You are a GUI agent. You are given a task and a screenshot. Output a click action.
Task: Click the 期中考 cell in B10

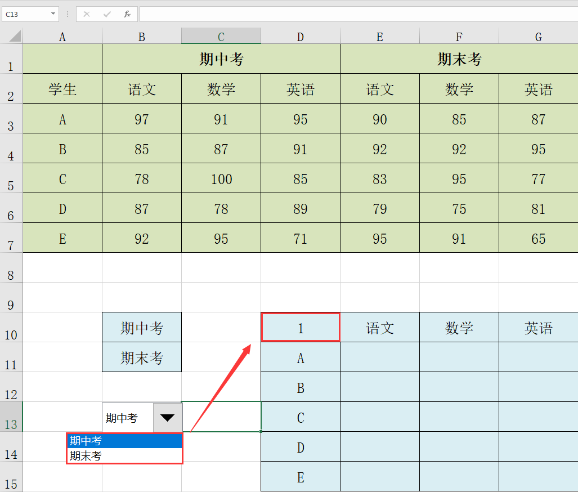(142, 328)
